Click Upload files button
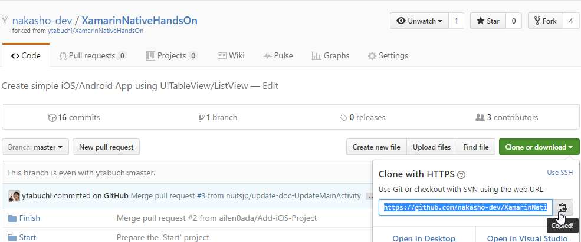 [x=432, y=147]
